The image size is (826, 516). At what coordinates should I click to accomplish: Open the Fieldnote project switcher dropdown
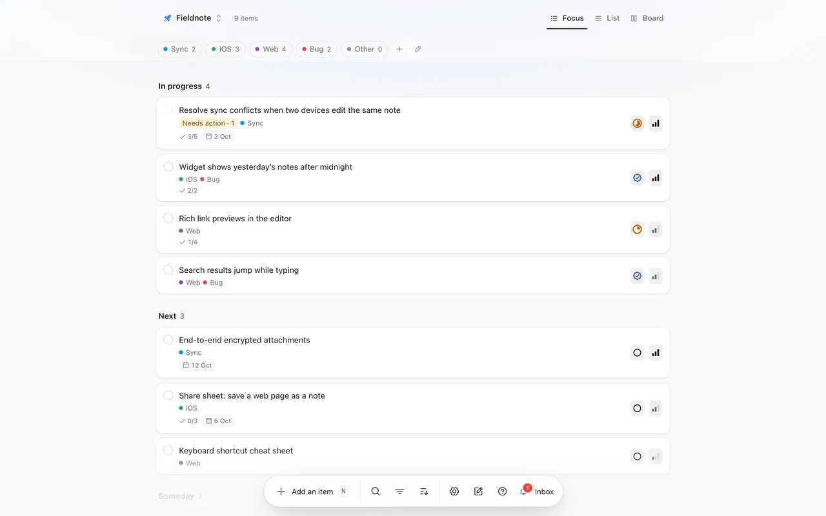coord(192,18)
